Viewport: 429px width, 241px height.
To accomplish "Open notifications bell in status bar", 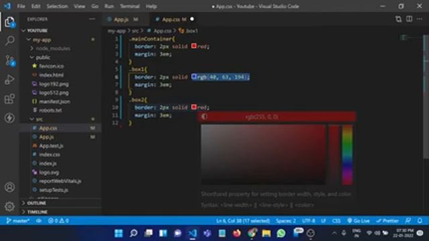I will [x=420, y=220].
